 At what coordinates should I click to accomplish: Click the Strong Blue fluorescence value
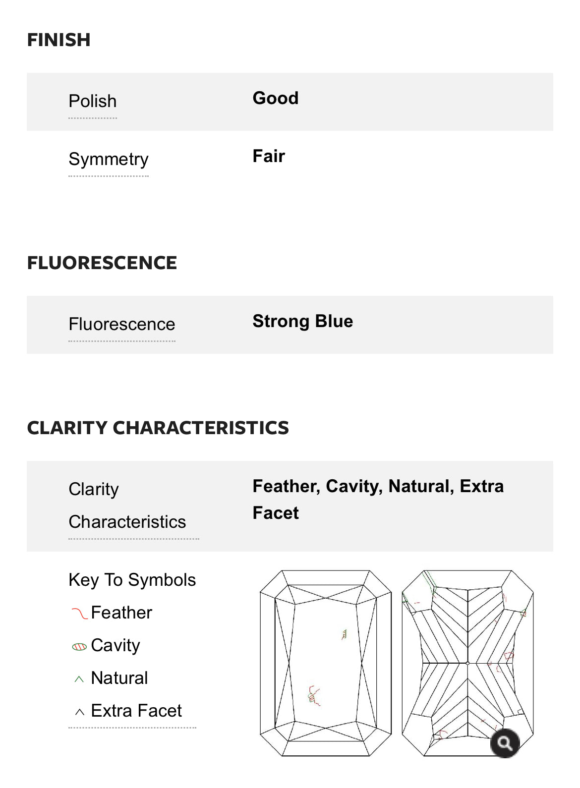tap(303, 321)
